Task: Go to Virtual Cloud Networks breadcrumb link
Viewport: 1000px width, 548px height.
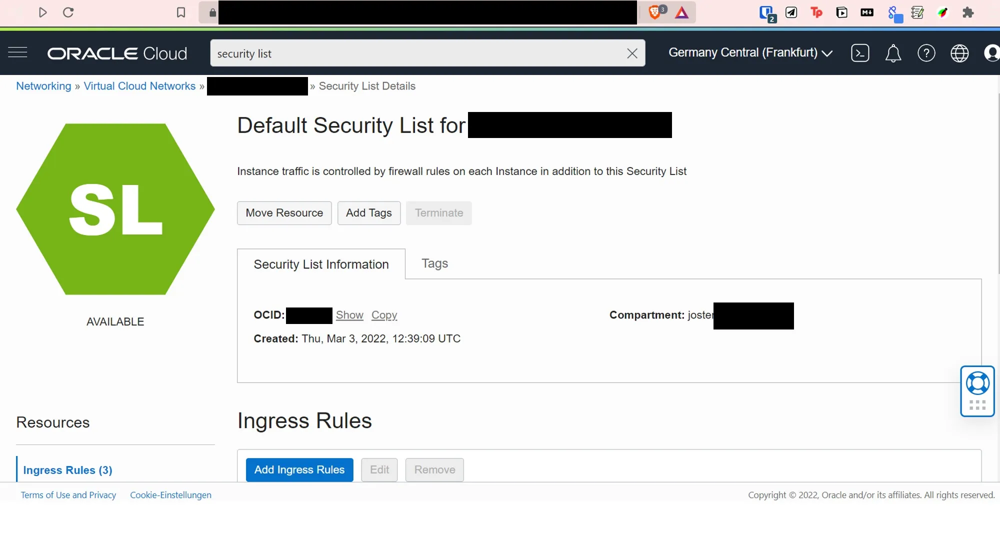Action: pyautogui.click(x=139, y=86)
